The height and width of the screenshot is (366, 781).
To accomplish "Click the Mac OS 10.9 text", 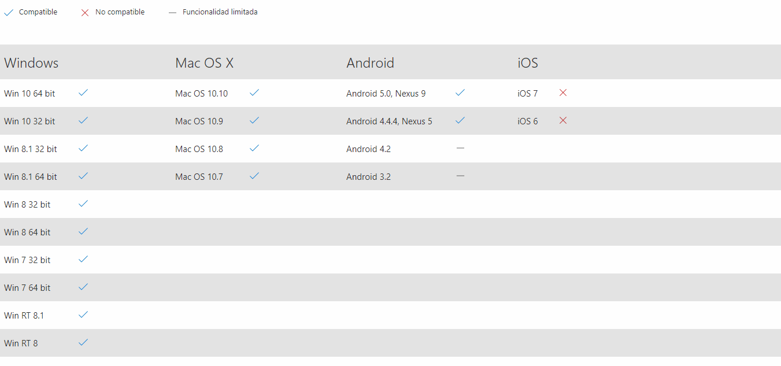I will [x=199, y=121].
